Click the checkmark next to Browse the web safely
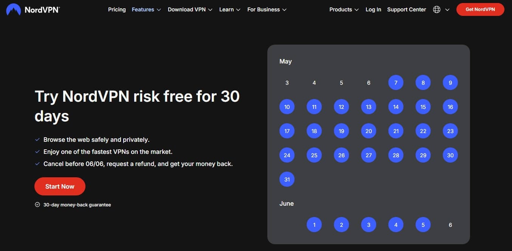The height and width of the screenshot is (251, 512). (37, 139)
